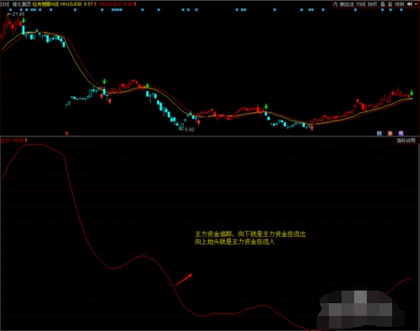Expand the dropdown arrow at top right
Viewport: 420px width, 331px height.
[x=416, y=4]
